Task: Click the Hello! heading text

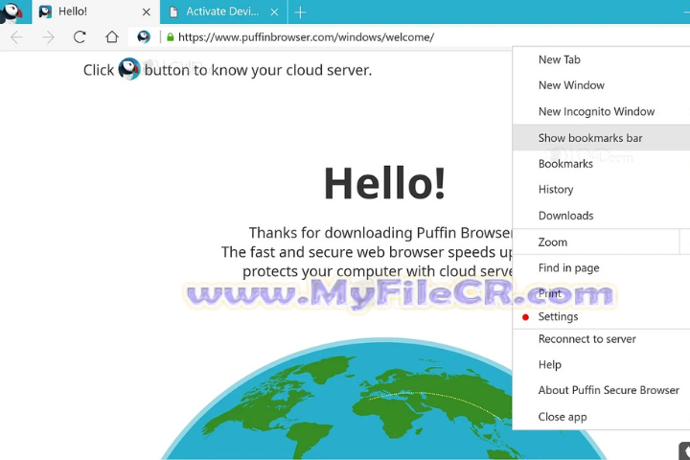Action: (x=384, y=183)
